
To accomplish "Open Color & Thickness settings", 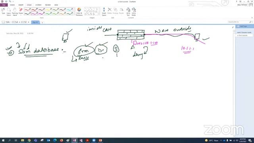I will (x=79, y=12).
